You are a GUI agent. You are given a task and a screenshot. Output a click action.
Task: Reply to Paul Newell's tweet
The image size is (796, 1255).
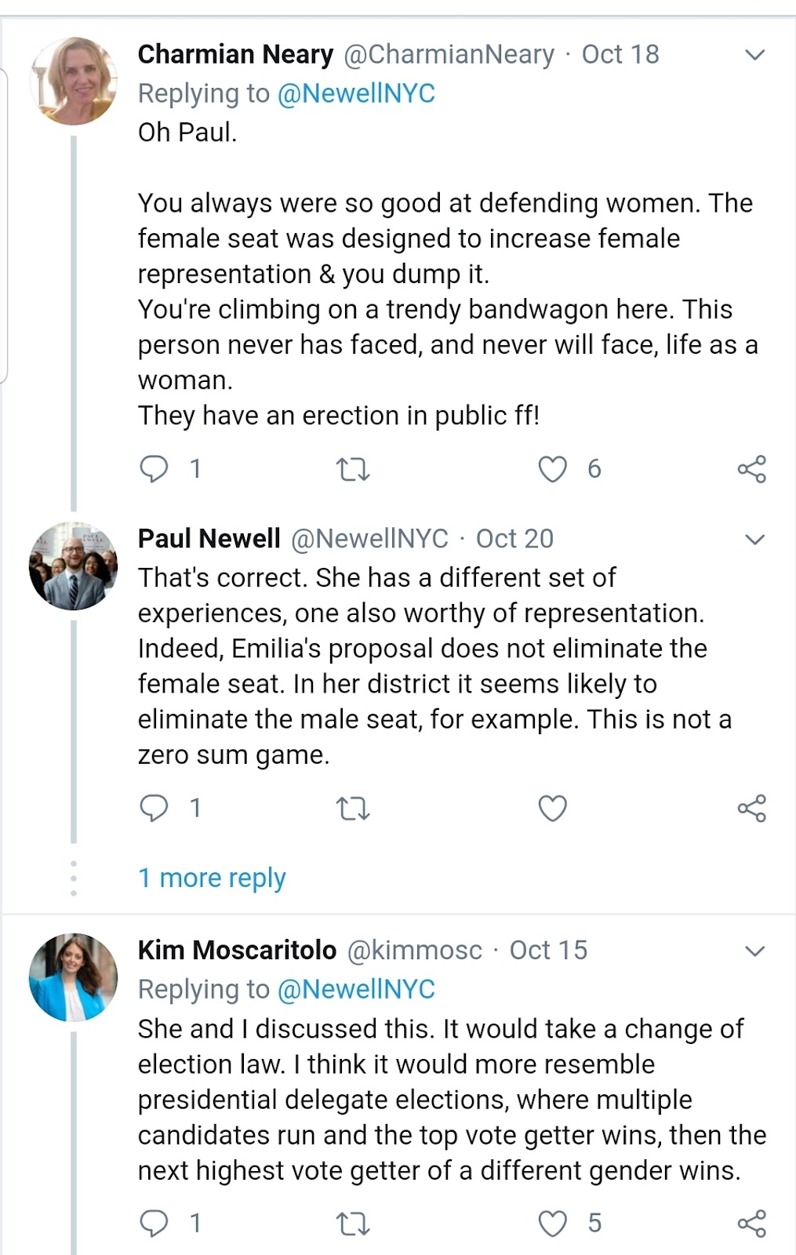(x=154, y=808)
